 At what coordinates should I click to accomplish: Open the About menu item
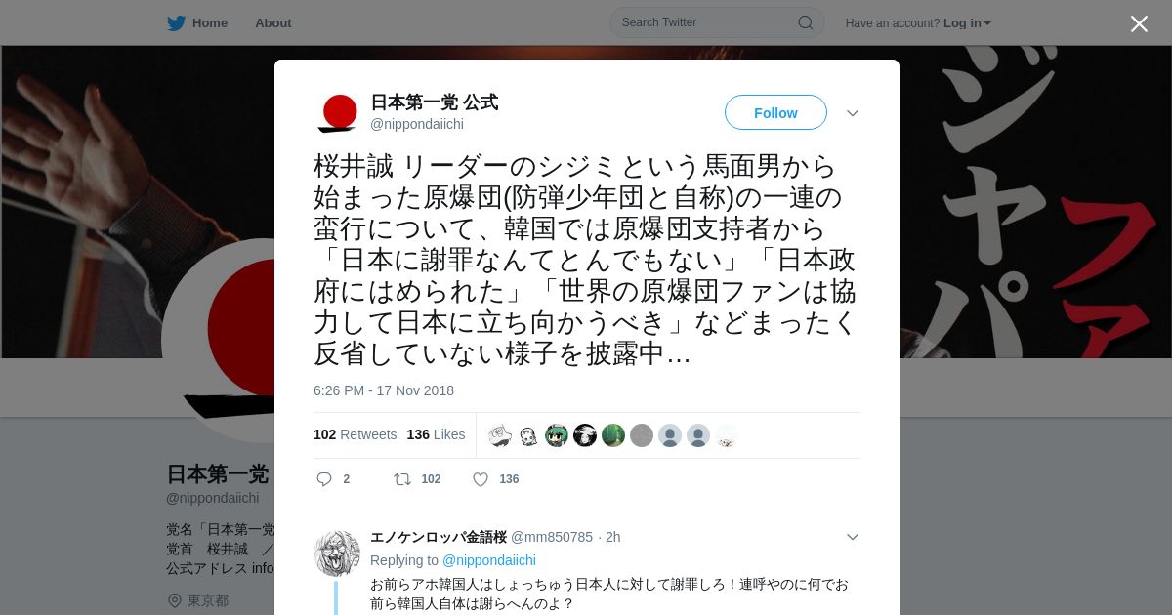pos(273,22)
